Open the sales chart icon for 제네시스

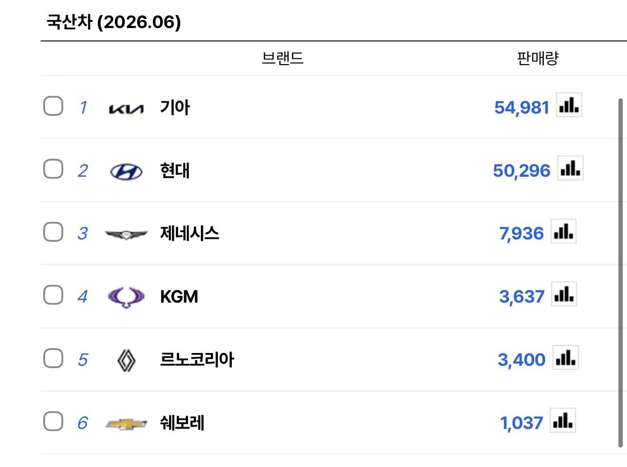pyautogui.click(x=563, y=231)
